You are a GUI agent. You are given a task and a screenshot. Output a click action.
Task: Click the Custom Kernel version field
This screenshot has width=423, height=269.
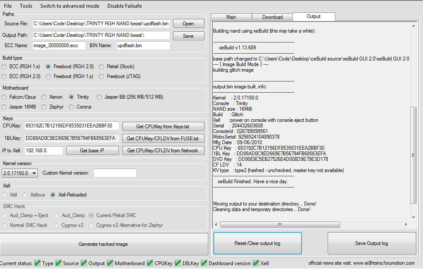[115, 173]
